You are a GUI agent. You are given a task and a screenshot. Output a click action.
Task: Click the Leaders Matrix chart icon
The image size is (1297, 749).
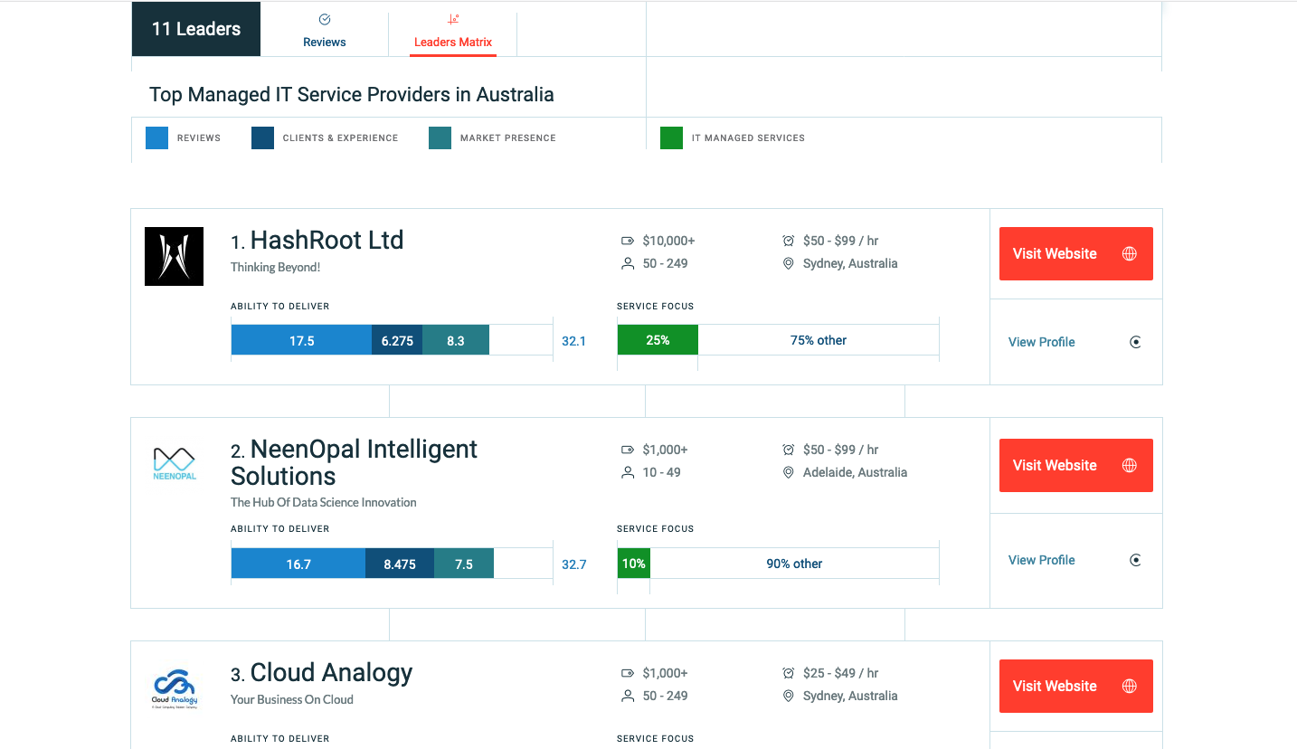(x=453, y=19)
